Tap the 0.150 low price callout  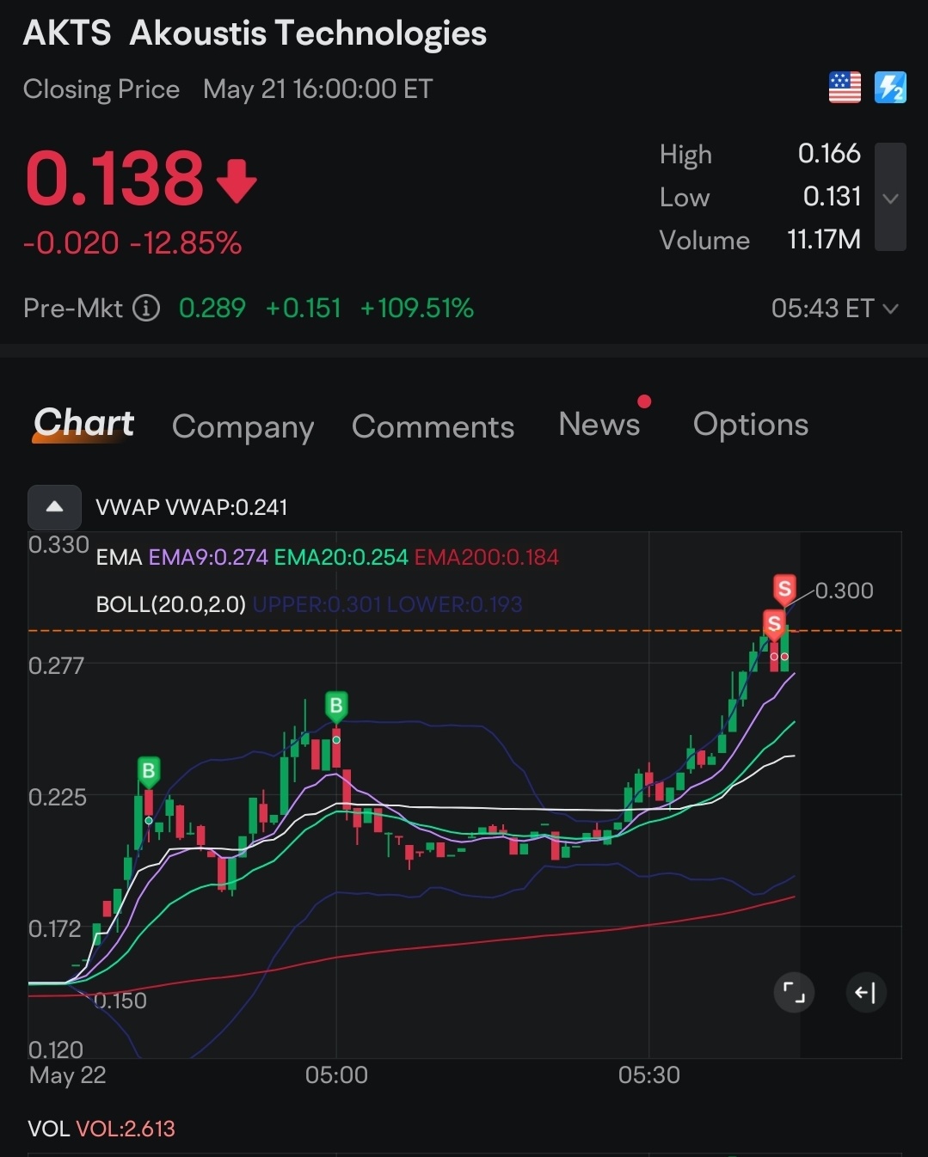tap(120, 1001)
